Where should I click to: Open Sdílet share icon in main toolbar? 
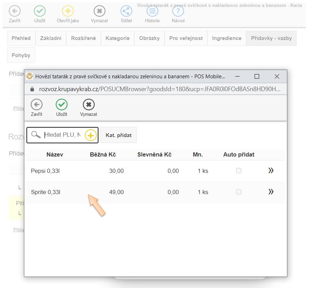[126, 11]
